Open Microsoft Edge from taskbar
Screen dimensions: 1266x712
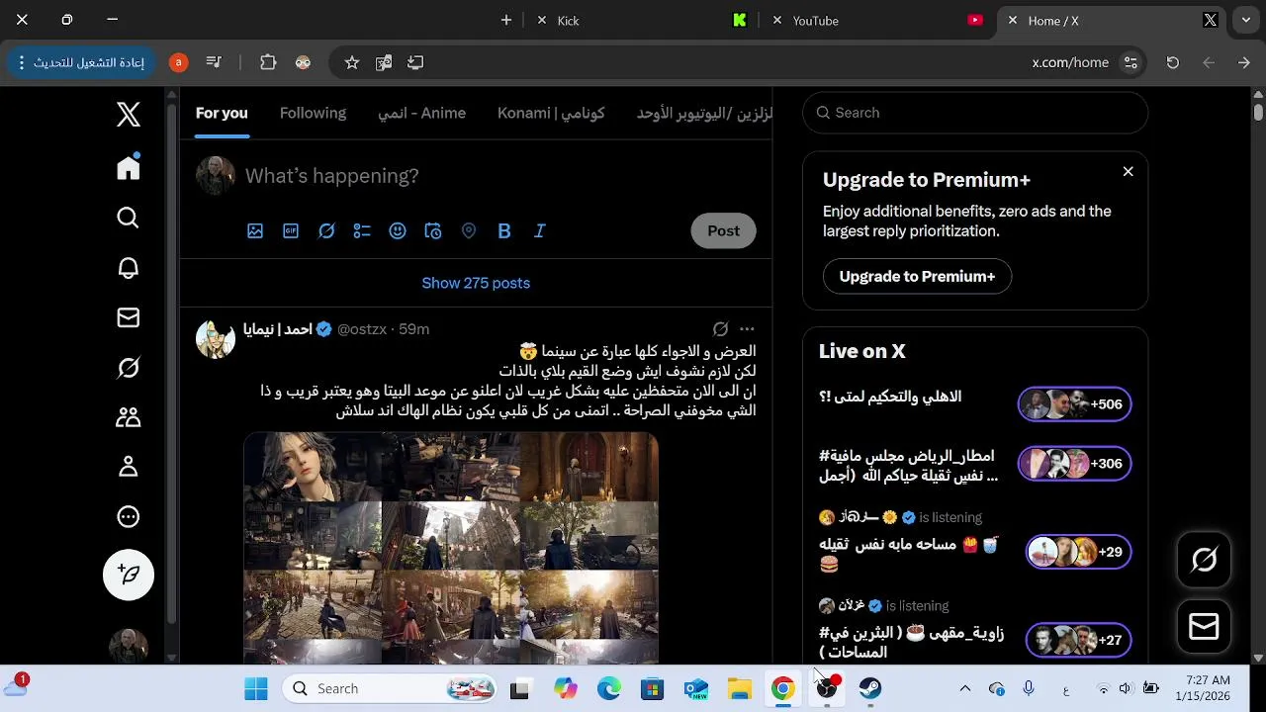(x=608, y=688)
